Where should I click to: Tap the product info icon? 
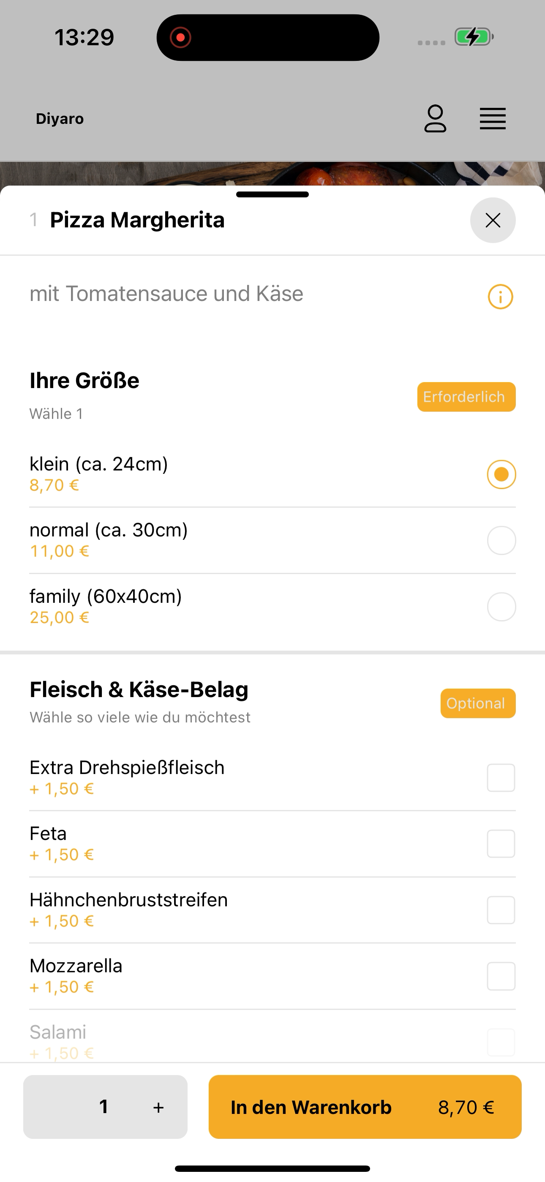(500, 297)
